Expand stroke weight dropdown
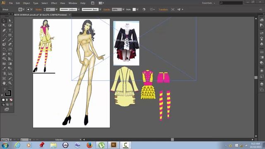265x149 pixels. [56, 10]
